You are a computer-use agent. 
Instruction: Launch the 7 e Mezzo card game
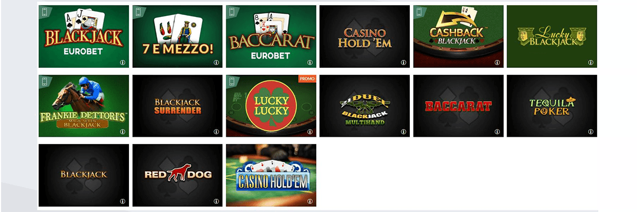pyautogui.click(x=177, y=37)
